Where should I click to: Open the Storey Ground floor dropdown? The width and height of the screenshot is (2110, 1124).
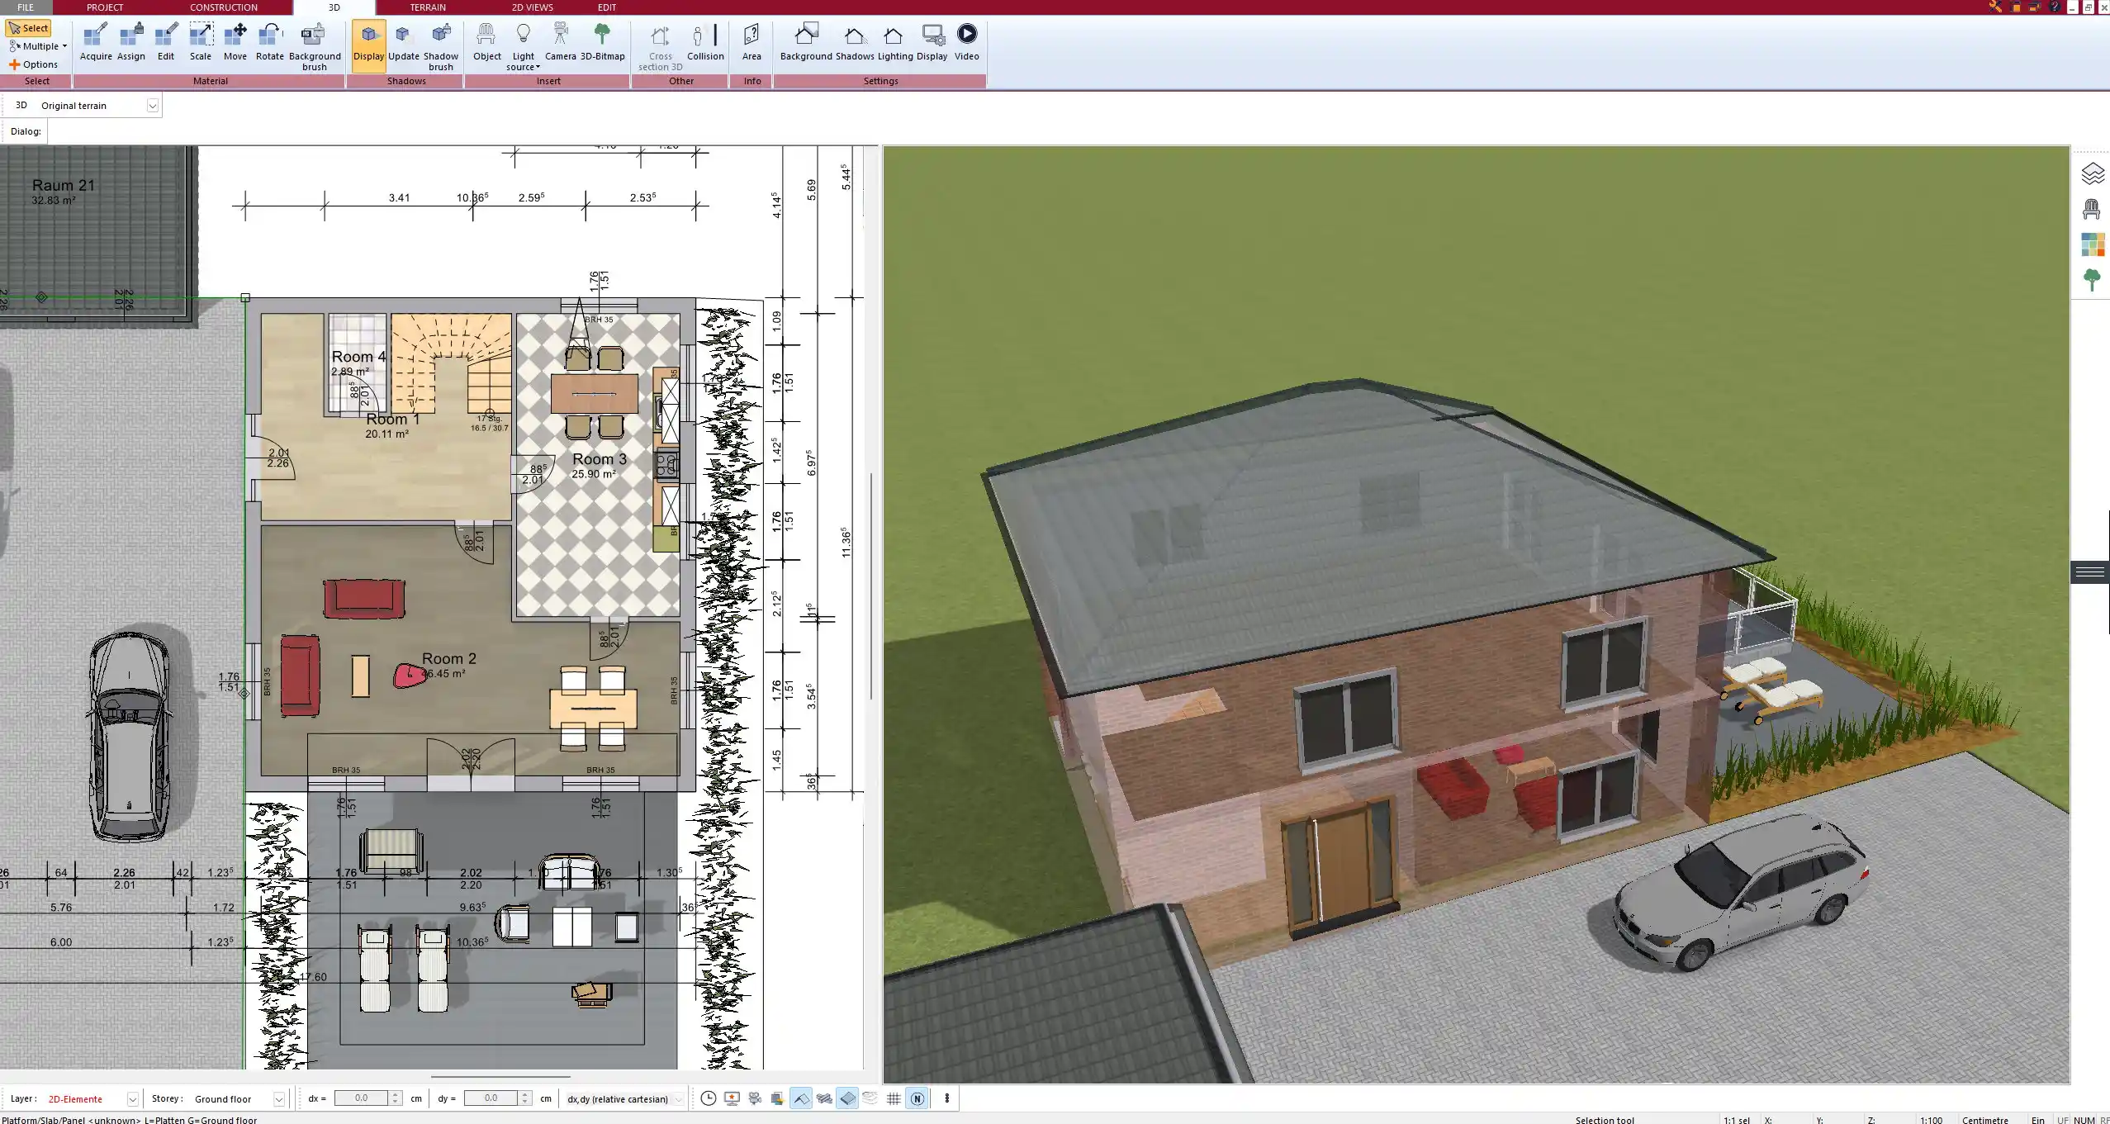coord(279,1099)
